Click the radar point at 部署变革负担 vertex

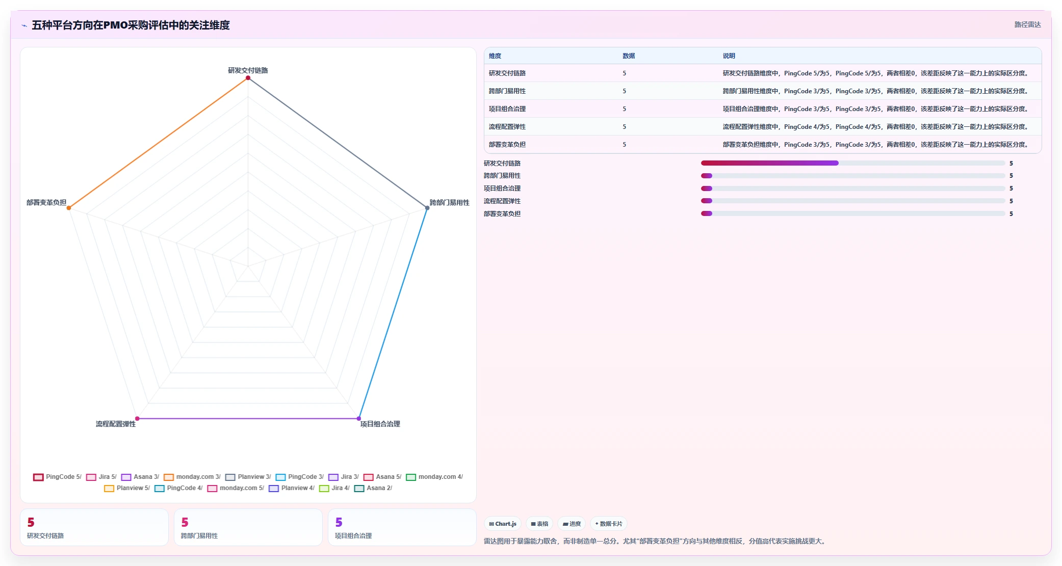(x=69, y=208)
